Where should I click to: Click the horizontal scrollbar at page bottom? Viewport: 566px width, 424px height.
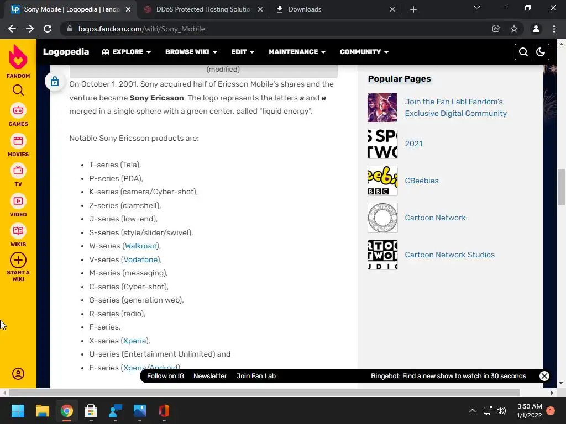(265, 393)
